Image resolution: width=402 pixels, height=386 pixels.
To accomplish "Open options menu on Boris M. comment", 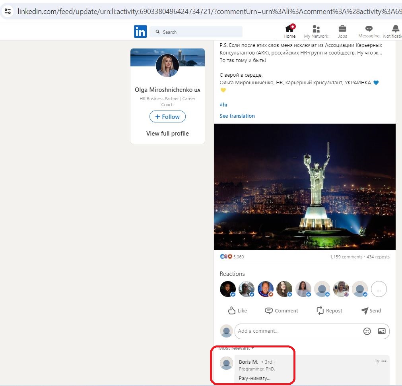I will click(x=384, y=361).
